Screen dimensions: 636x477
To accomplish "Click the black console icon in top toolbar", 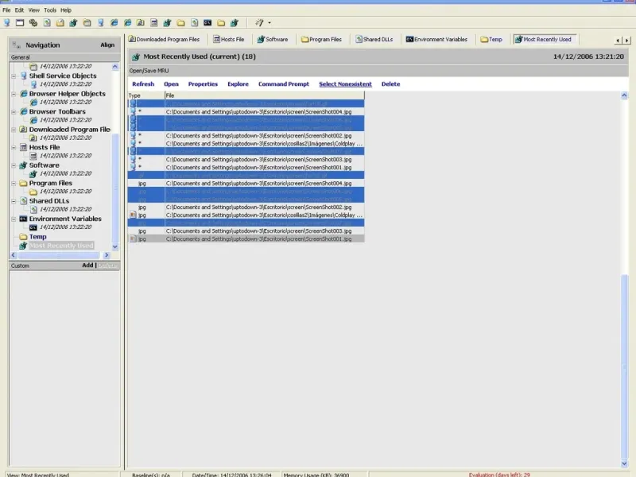I will click(x=207, y=22).
